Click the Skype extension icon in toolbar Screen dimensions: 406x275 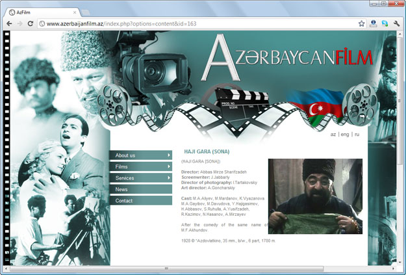pos(385,23)
